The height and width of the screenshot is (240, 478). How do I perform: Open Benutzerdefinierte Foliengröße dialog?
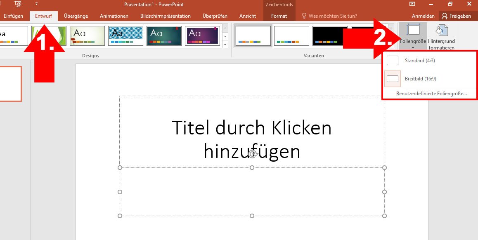(x=431, y=94)
